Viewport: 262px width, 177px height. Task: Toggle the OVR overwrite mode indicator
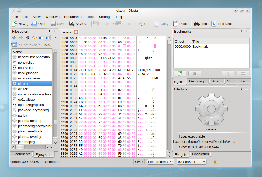point(139,162)
